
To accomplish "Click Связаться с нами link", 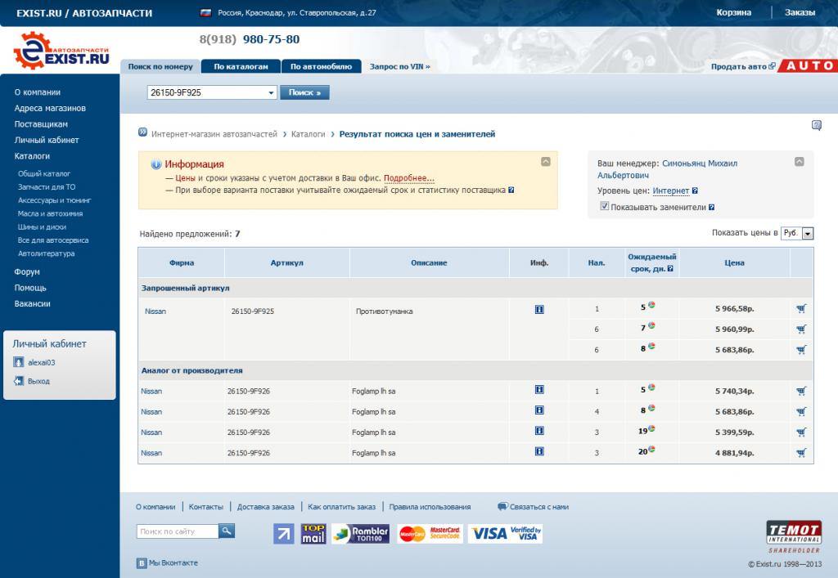I will [538, 507].
